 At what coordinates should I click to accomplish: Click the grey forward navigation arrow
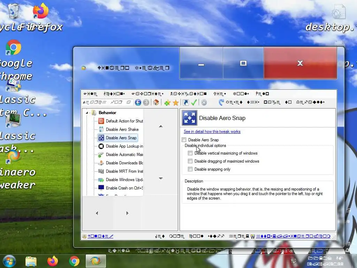(146, 103)
